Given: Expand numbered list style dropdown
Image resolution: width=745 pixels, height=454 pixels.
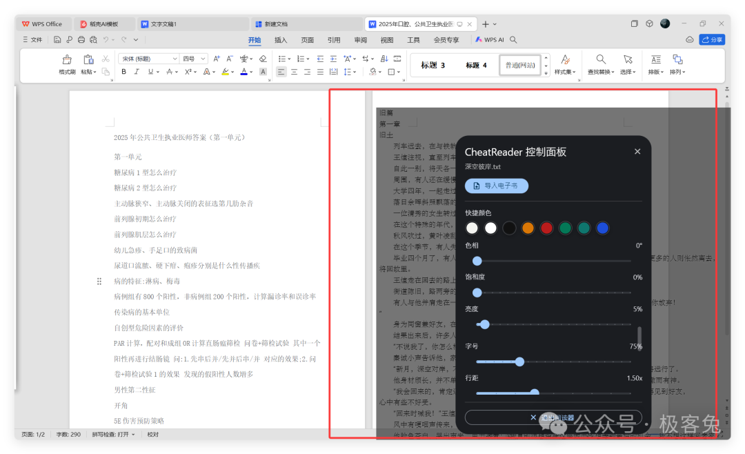Looking at the screenshot, I should [308, 59].
